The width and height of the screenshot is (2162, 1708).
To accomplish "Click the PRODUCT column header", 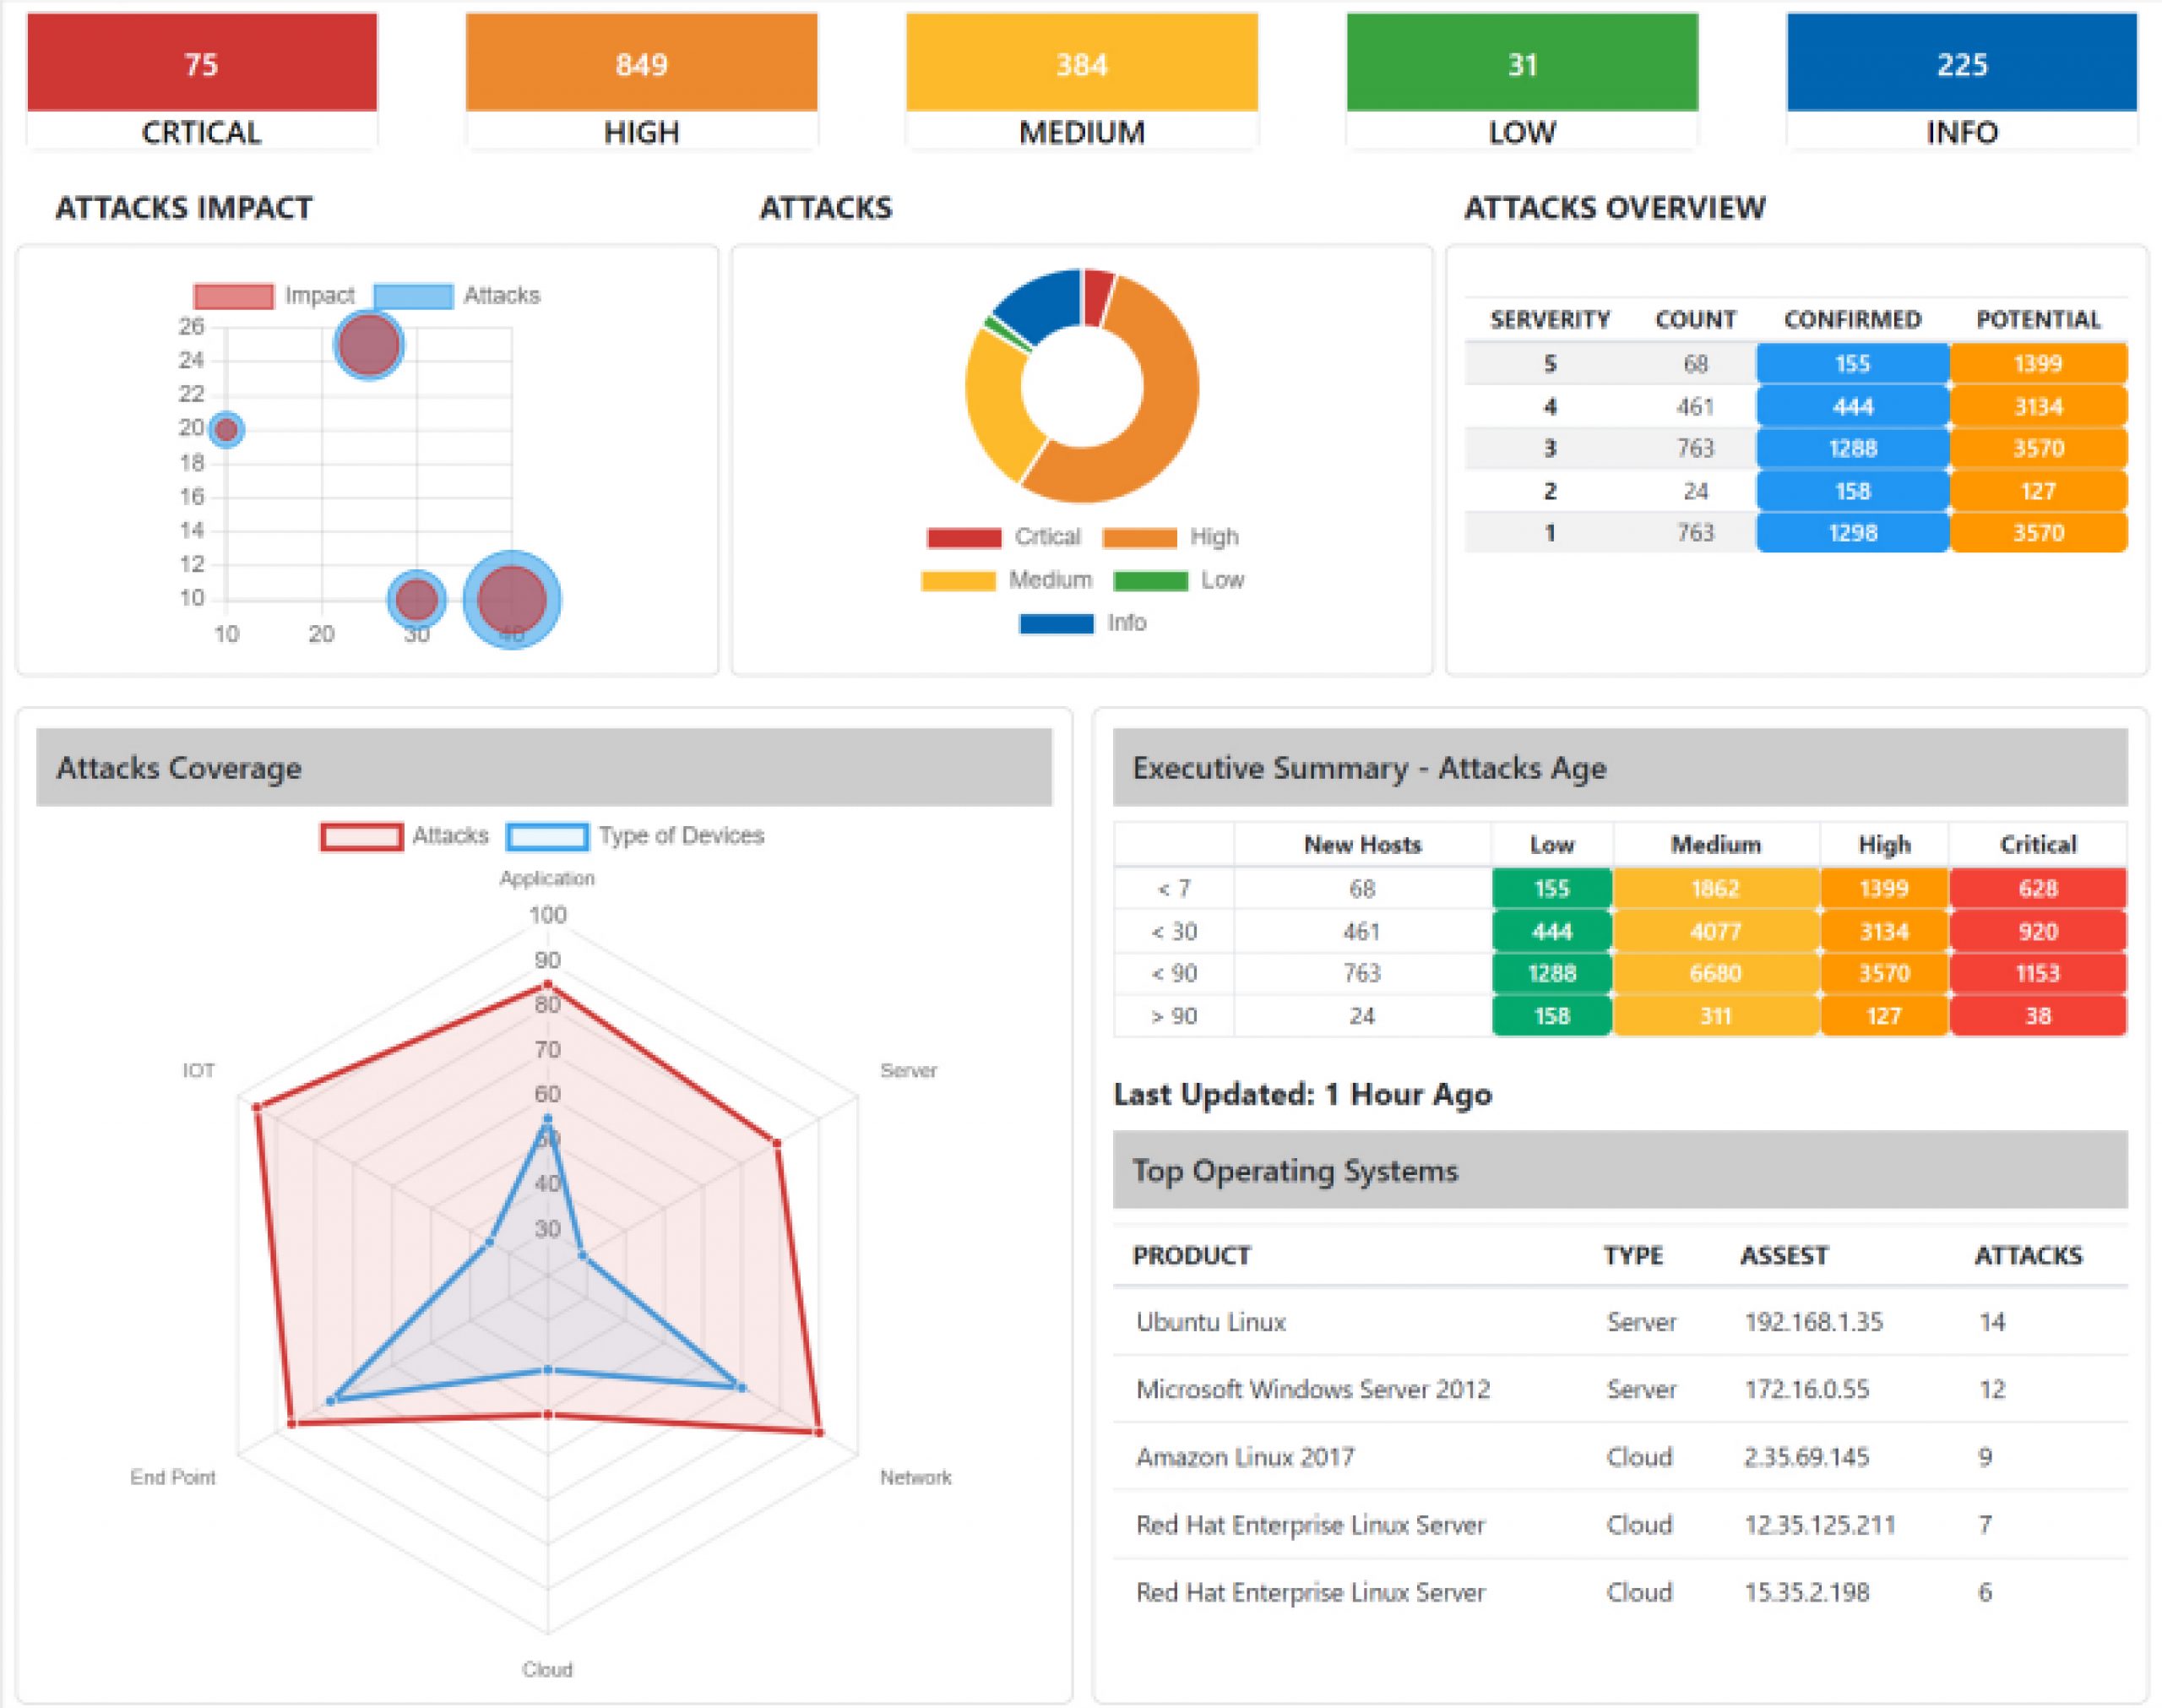I will [x=1192, y=1256].
